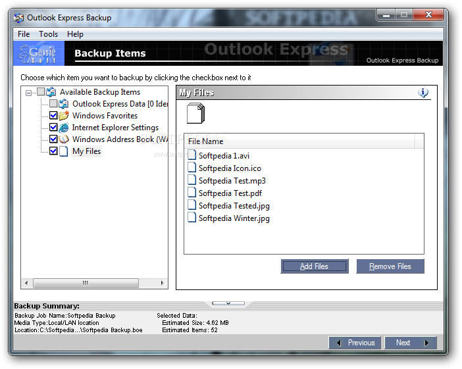The height and width of the screenshot is (369, 462).
Task: Select the Outlook Express Data tree item
Action: 120,104
